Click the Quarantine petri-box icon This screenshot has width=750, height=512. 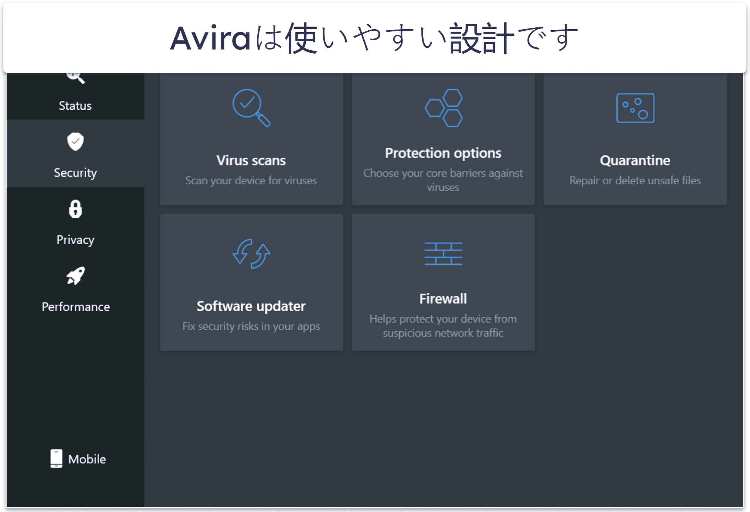(635, 108)
